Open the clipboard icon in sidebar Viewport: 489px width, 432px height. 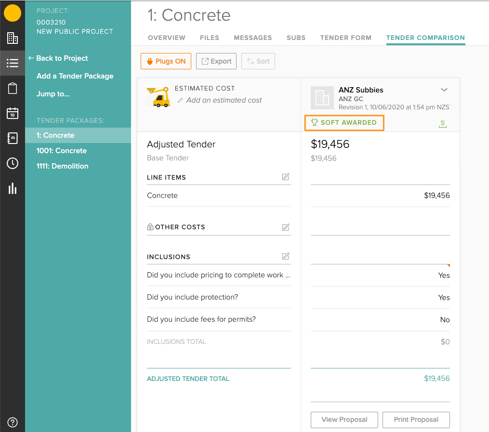point(13,88)
